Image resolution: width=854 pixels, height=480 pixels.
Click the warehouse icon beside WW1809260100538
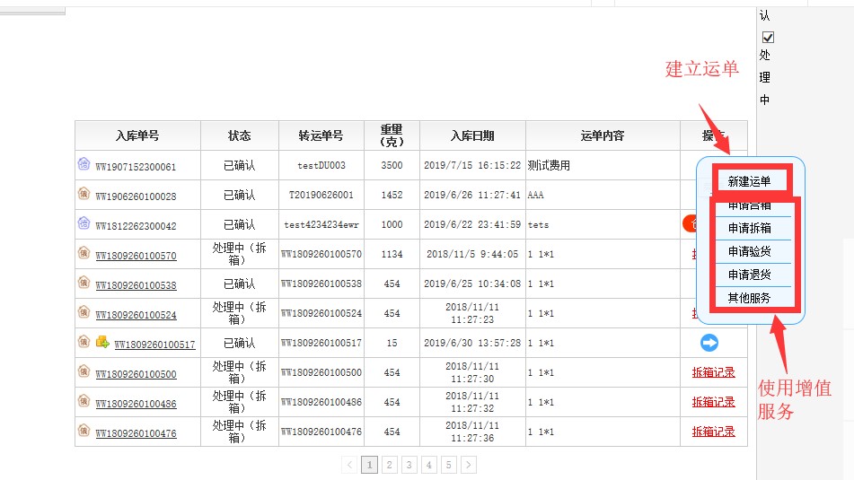(84, 282)
